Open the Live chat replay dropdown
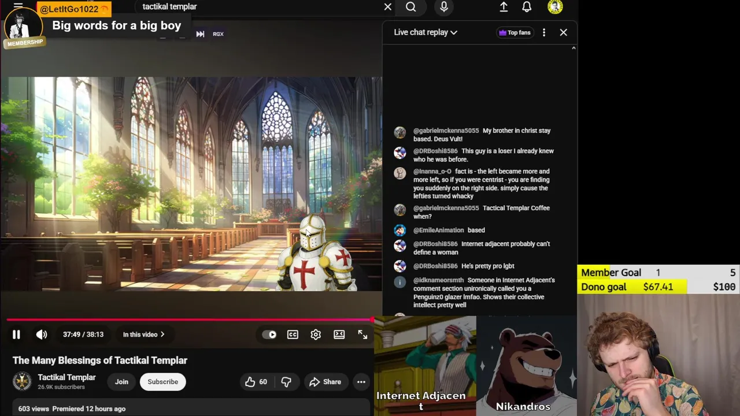This screenshot has width=740, height=416. click(425, 32)
